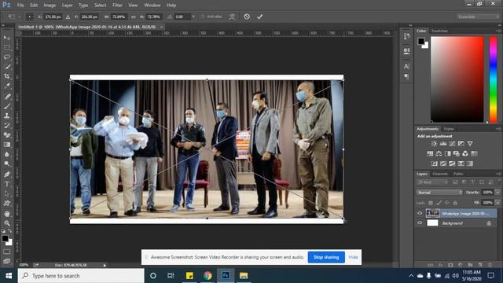The height and width of the screenshot is (283, 503).
Task: Open the Image menu
Action: pos(50,6)
